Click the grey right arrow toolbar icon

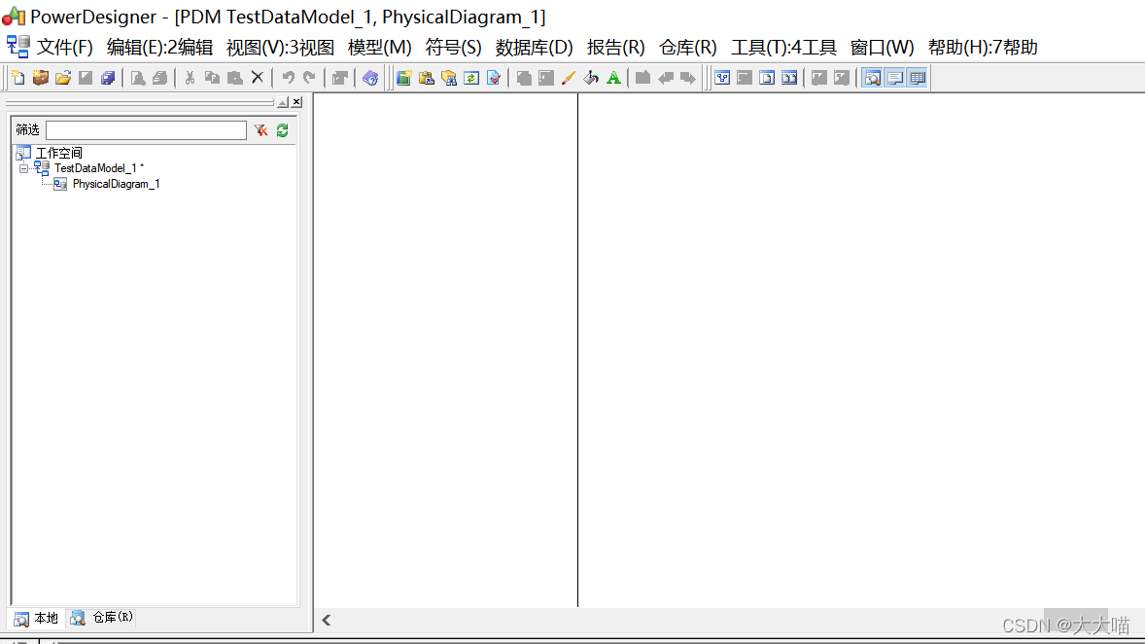pos(688,78)
